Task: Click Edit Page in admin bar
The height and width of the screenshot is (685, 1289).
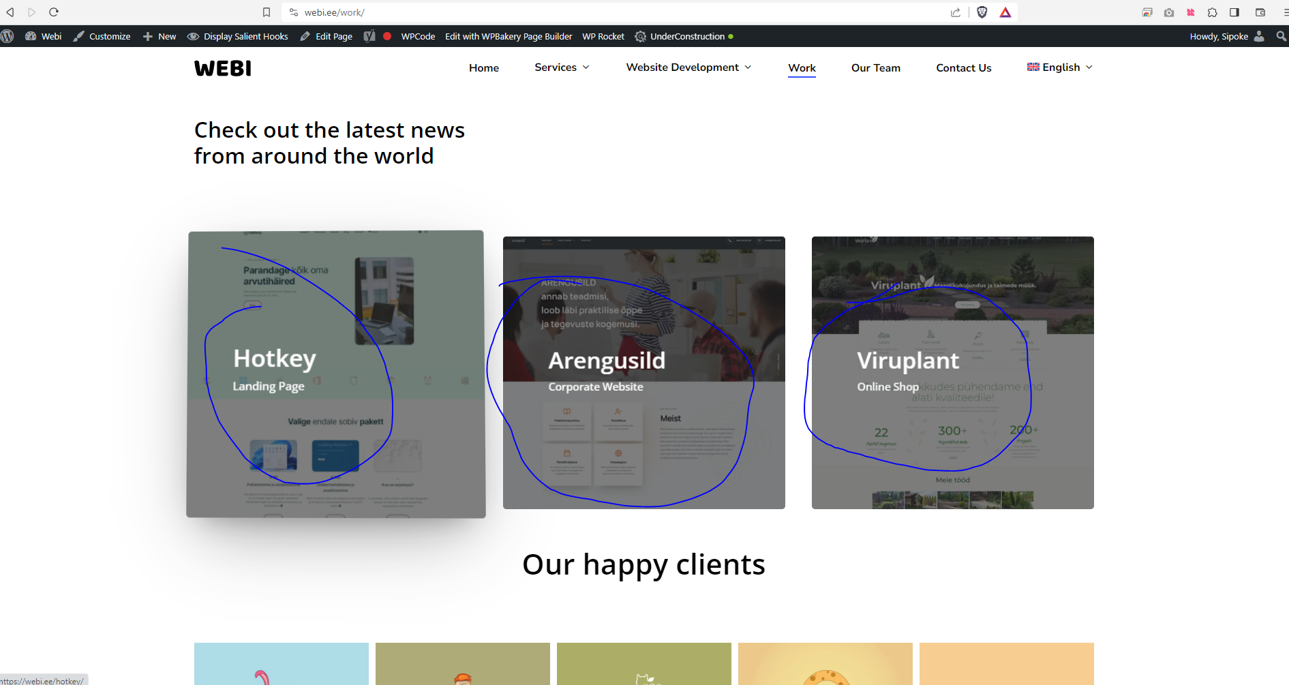Action: 327,36
